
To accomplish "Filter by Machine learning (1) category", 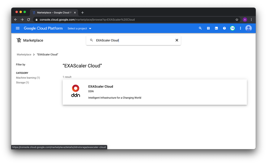I will tap(28, 78).
